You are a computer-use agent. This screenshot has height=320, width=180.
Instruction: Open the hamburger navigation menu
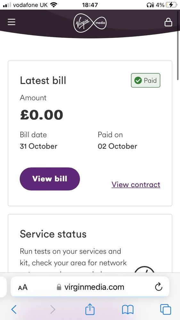point(12,22)
